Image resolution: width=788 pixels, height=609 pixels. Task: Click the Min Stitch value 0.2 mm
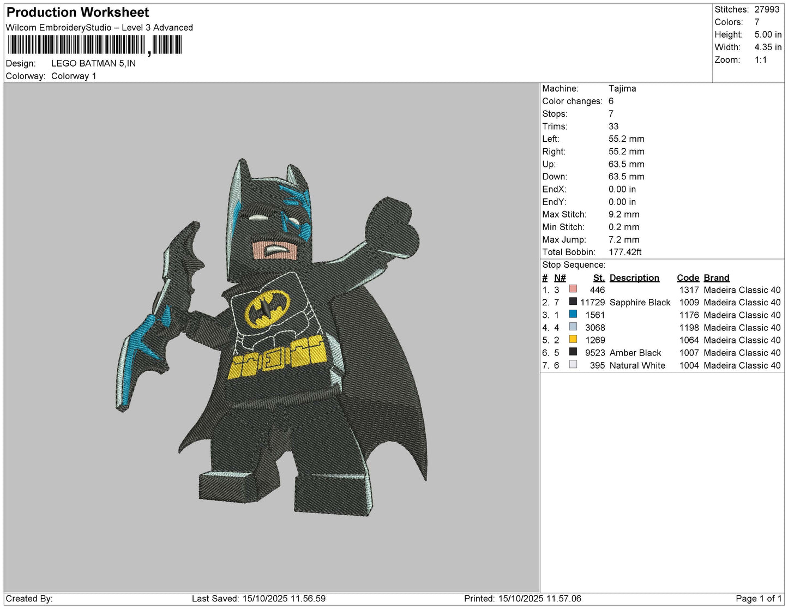[x=624, y=227]
